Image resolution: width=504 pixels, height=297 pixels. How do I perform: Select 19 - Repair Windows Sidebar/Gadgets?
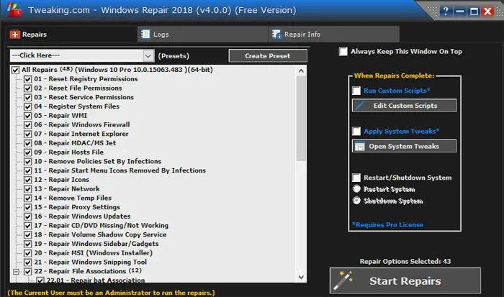point(96,244)
